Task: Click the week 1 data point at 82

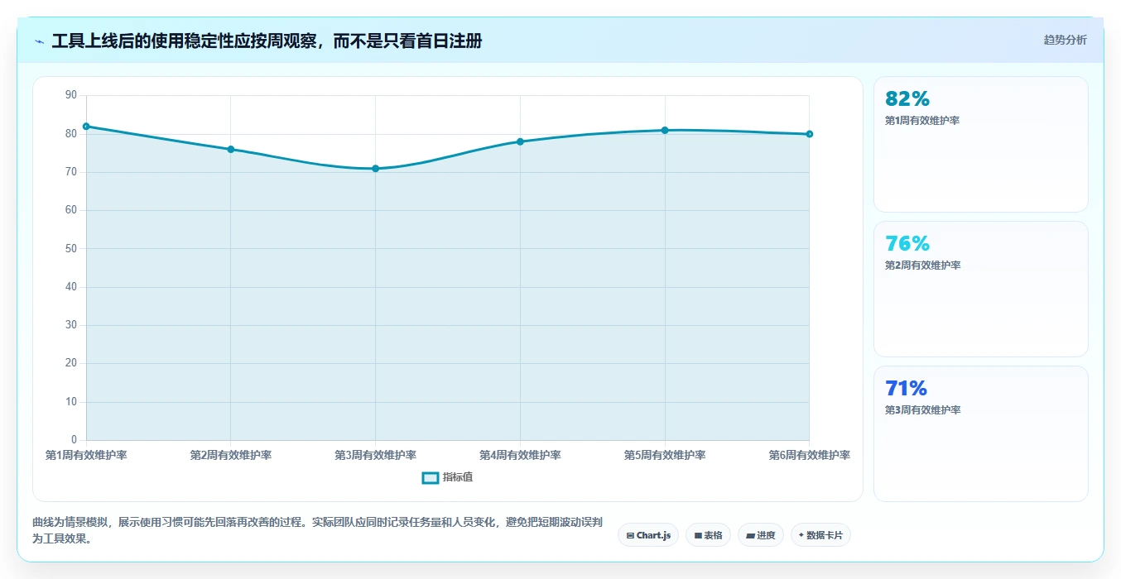Action: [86, 127]
